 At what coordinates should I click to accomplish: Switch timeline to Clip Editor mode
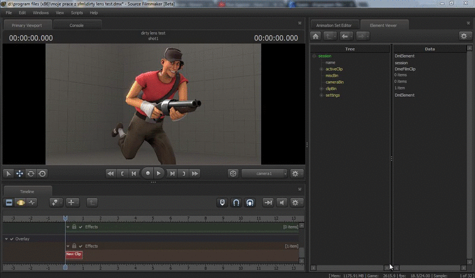[x=9, y=203]
